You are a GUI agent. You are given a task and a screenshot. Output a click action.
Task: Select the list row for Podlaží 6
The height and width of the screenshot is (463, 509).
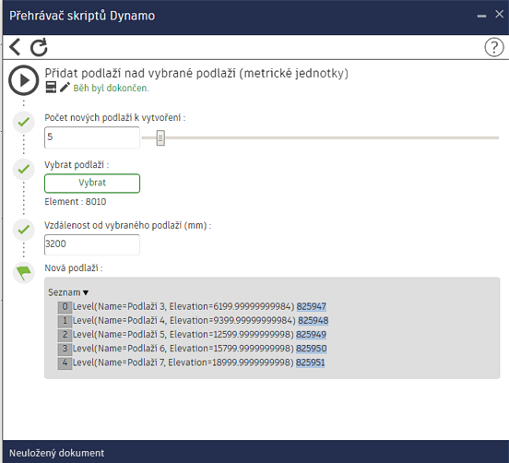192,349
